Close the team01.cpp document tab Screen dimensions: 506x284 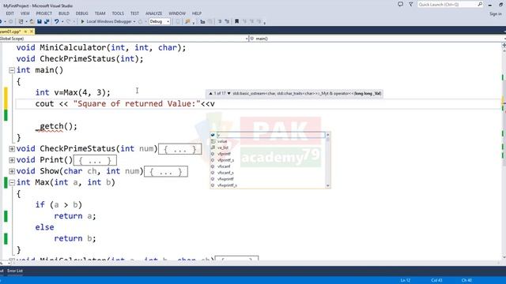(32, 32)
